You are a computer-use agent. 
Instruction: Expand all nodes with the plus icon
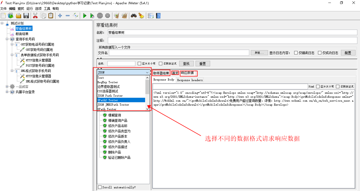(x=60, y=16)
